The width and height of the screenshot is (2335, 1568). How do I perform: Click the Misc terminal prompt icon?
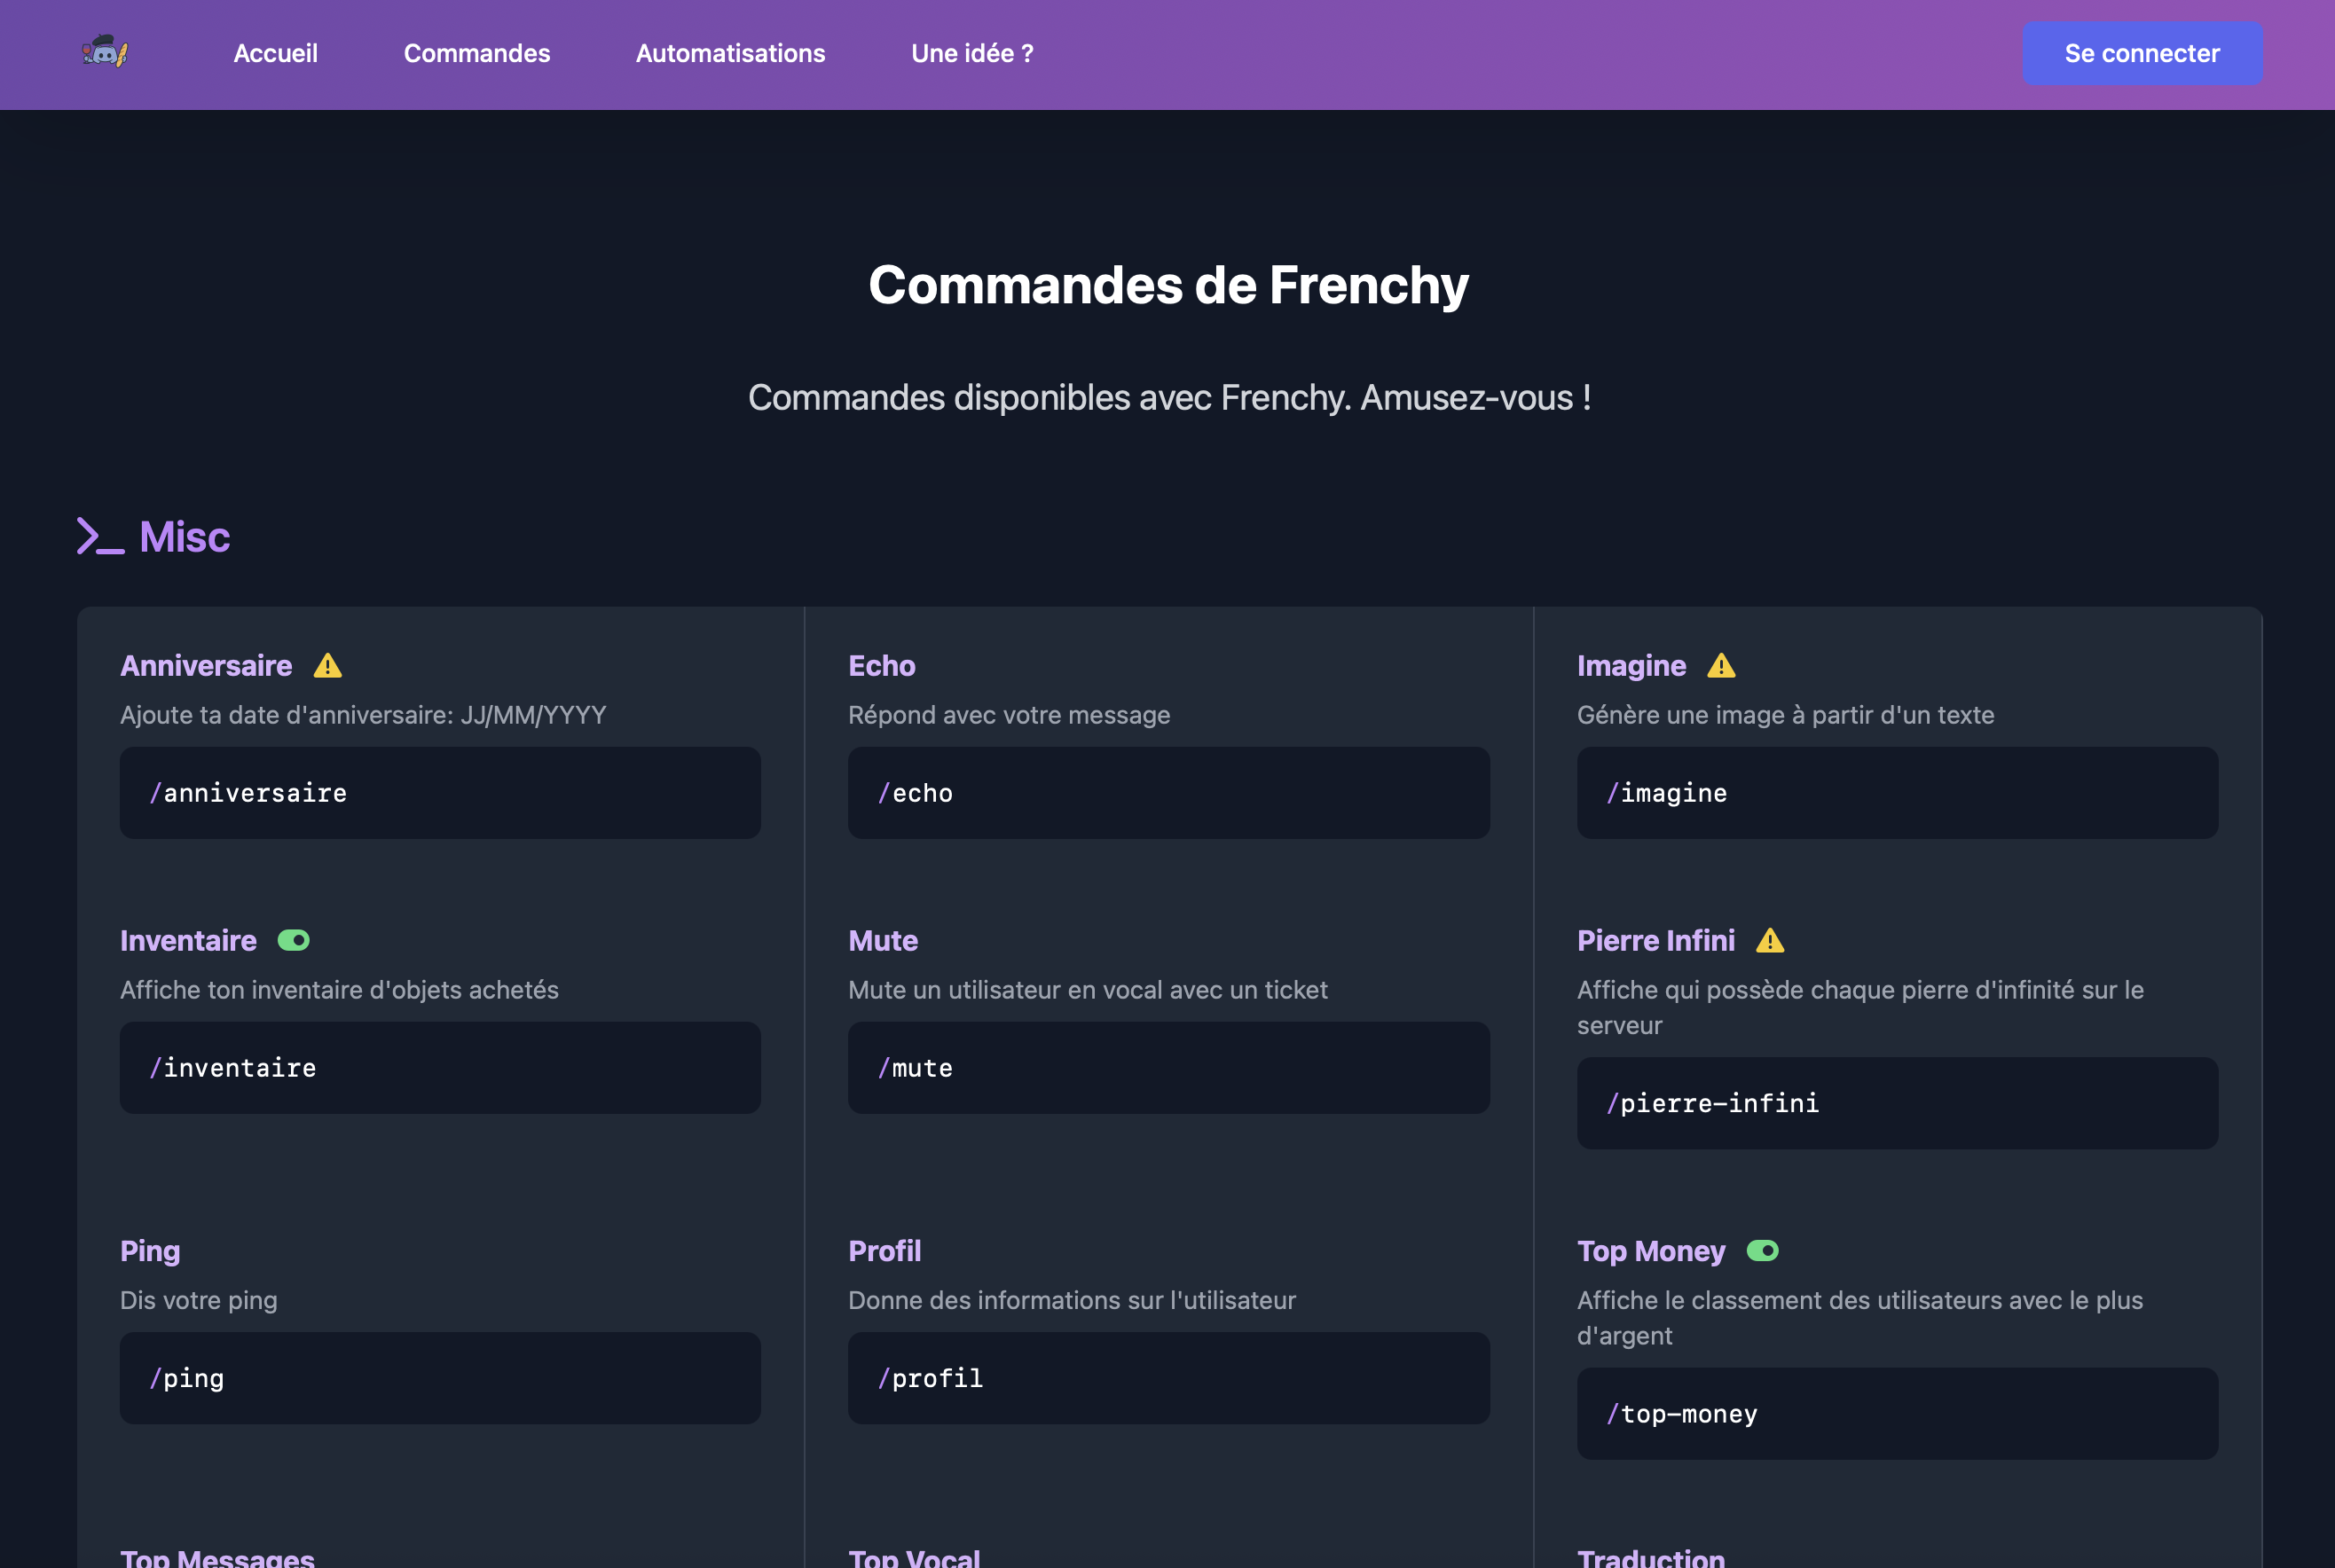coord(101,537)
